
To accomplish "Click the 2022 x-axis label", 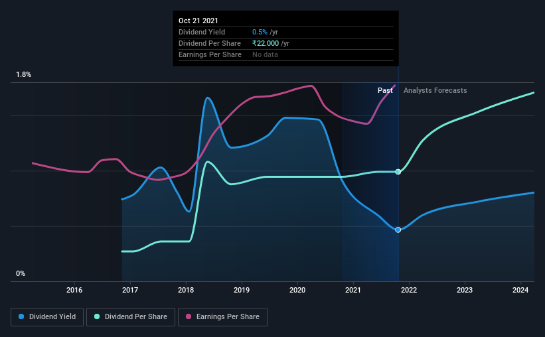I will tap(409, 290).
